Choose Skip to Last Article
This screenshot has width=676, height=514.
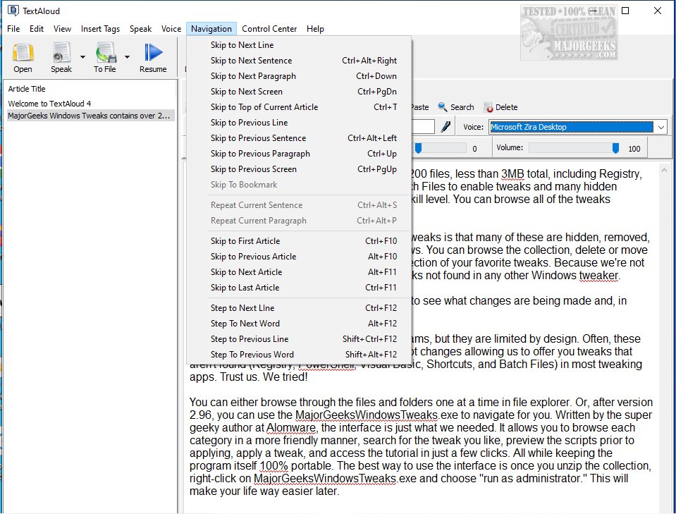299,287
